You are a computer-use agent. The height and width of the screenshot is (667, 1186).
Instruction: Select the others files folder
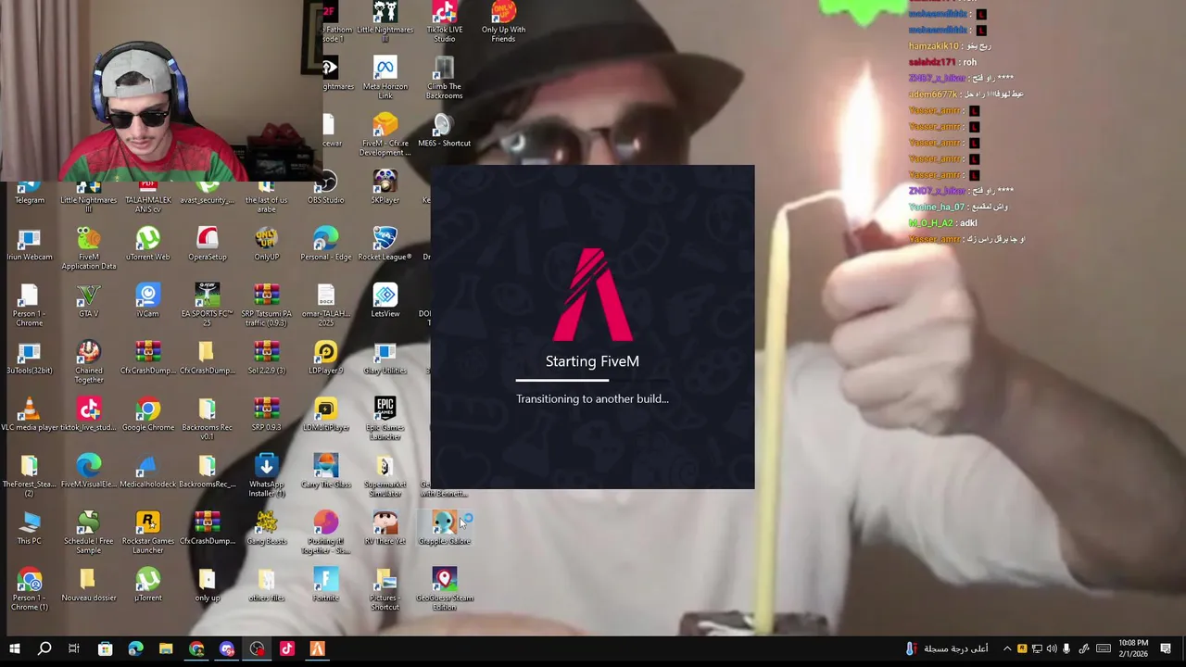[267, 585]
